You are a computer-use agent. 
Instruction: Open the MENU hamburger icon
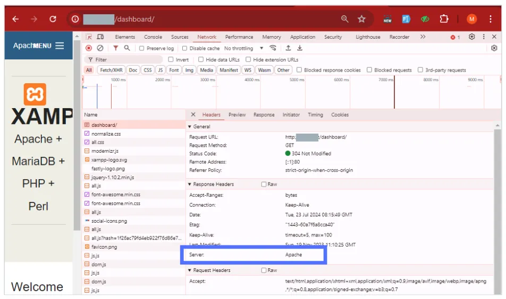click(60, 46)
